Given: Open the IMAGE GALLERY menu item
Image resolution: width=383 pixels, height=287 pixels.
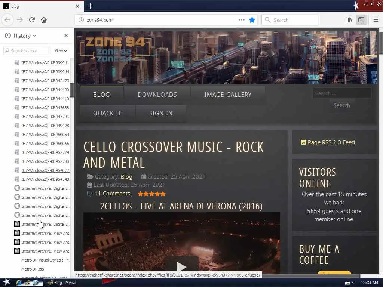Looking at the screenshot, I should click(228, 95).
